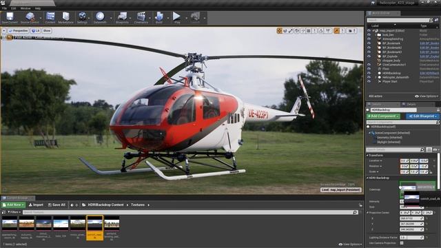The height and width of the screenshot is (248, 441).
Task: Open Source Control from the toolbar
Action: (x=30, y=17)
